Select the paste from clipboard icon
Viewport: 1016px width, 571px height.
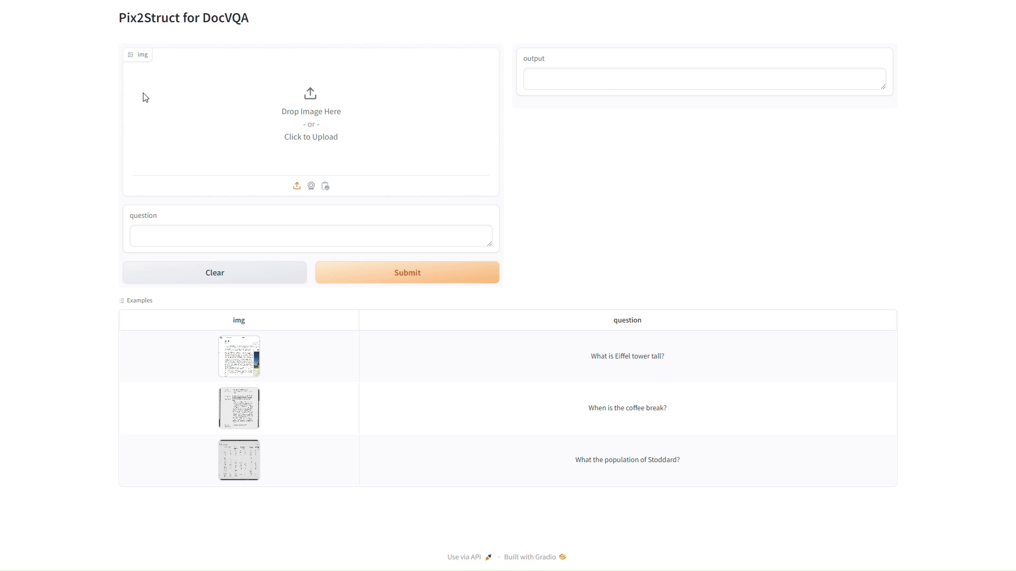click(325, 186)
